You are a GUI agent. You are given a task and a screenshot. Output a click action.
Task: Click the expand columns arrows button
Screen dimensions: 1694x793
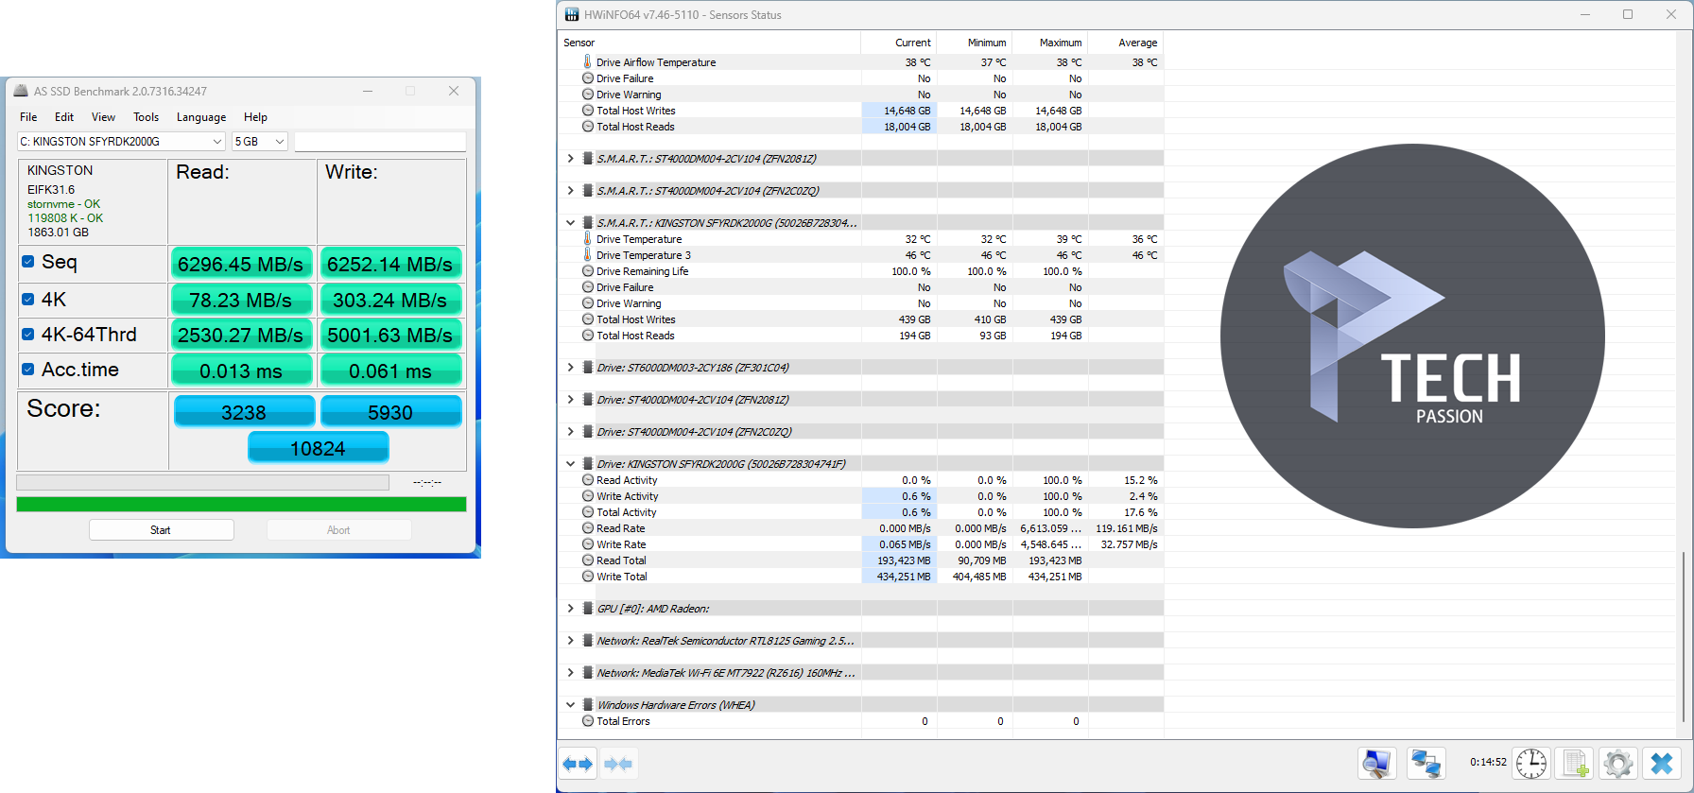tap(578, 764)
